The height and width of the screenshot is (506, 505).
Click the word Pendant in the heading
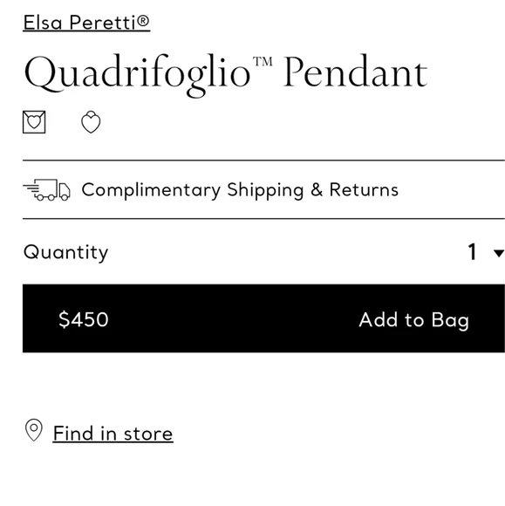pos(356,71)
